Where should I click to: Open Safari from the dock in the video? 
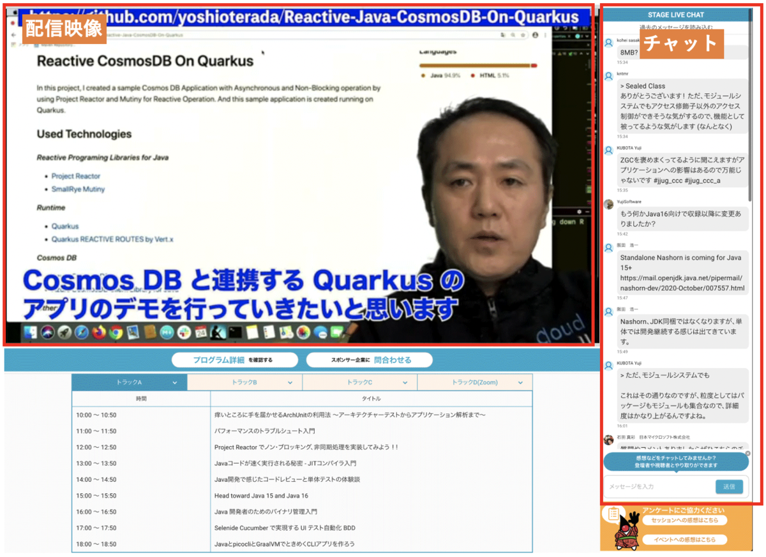coord(81,332)
